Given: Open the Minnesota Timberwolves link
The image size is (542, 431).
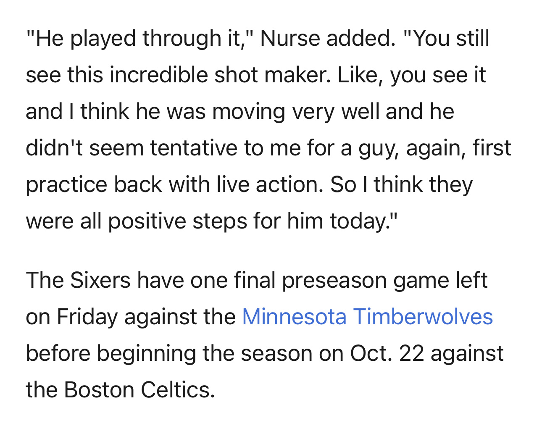Looking at the screenshot, I should pos(367,316).
